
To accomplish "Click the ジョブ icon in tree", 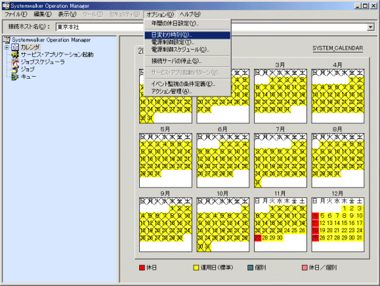I will pyautogui.click(x=15, y=70).
